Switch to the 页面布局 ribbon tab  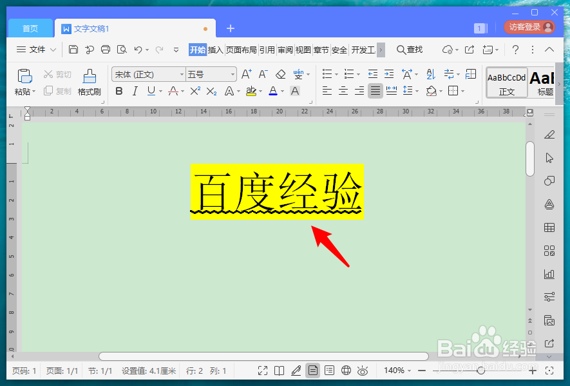242,50
